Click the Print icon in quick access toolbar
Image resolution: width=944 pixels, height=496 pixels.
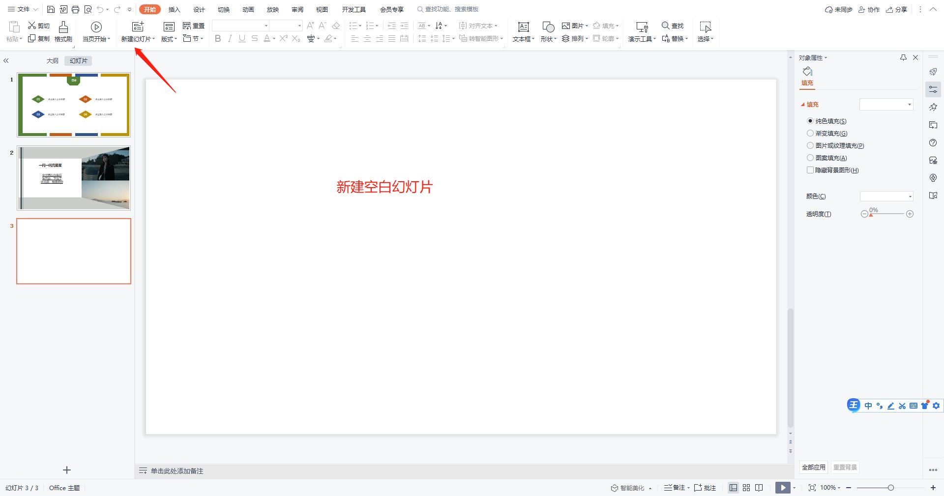pos(75,9)
